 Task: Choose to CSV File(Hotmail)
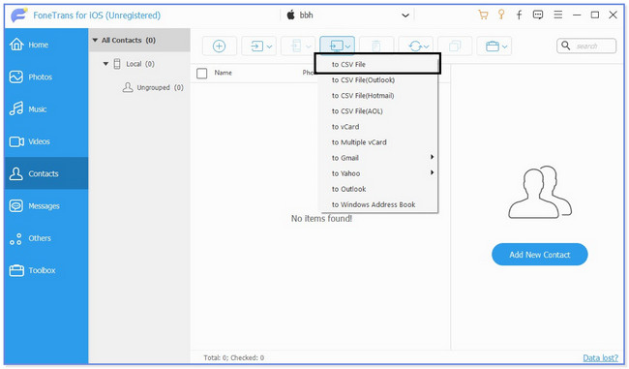pos(377,96)
